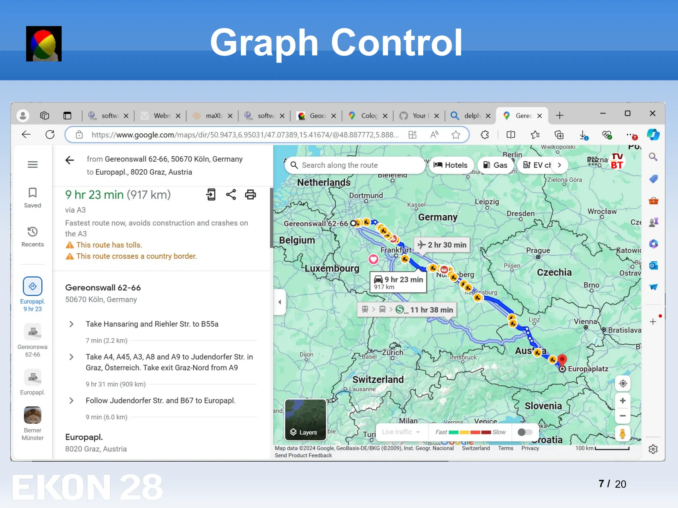The image size is (678, 508).
Task: Collapse the side panel with arrow
Action: (280, 302)
